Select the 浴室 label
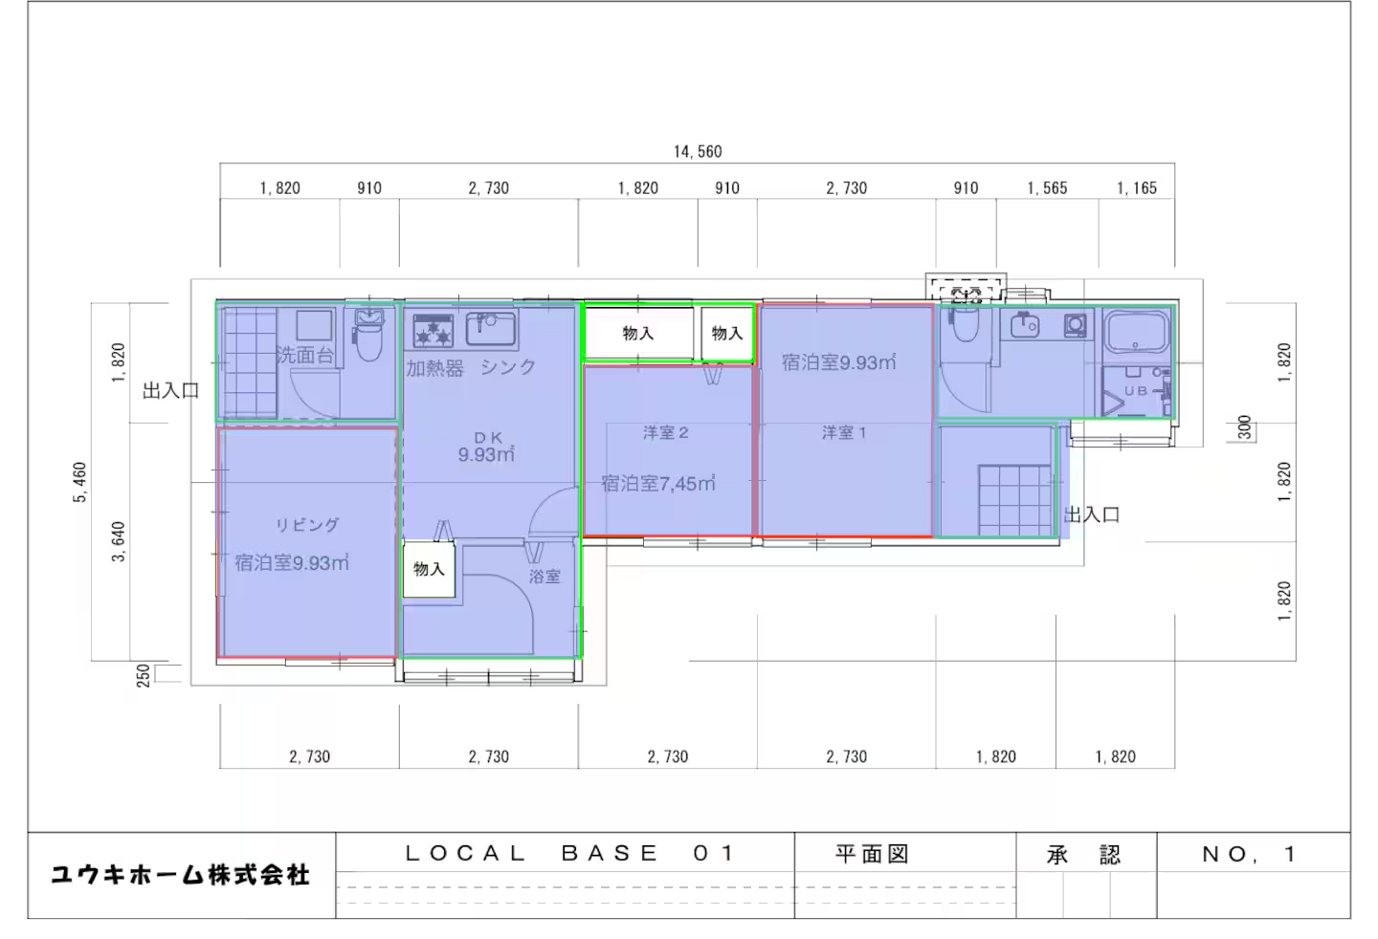 tap(545, 577)
